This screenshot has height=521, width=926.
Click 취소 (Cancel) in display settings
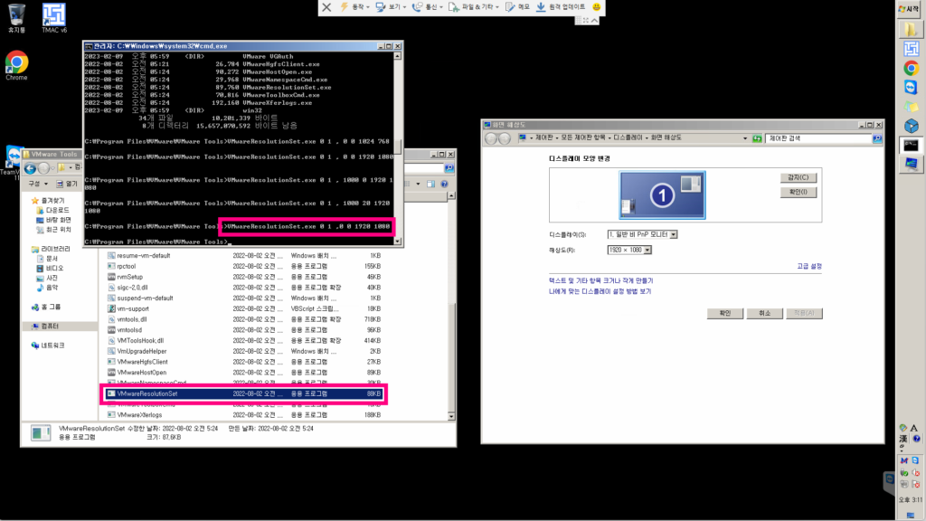[x=765, y=313]
